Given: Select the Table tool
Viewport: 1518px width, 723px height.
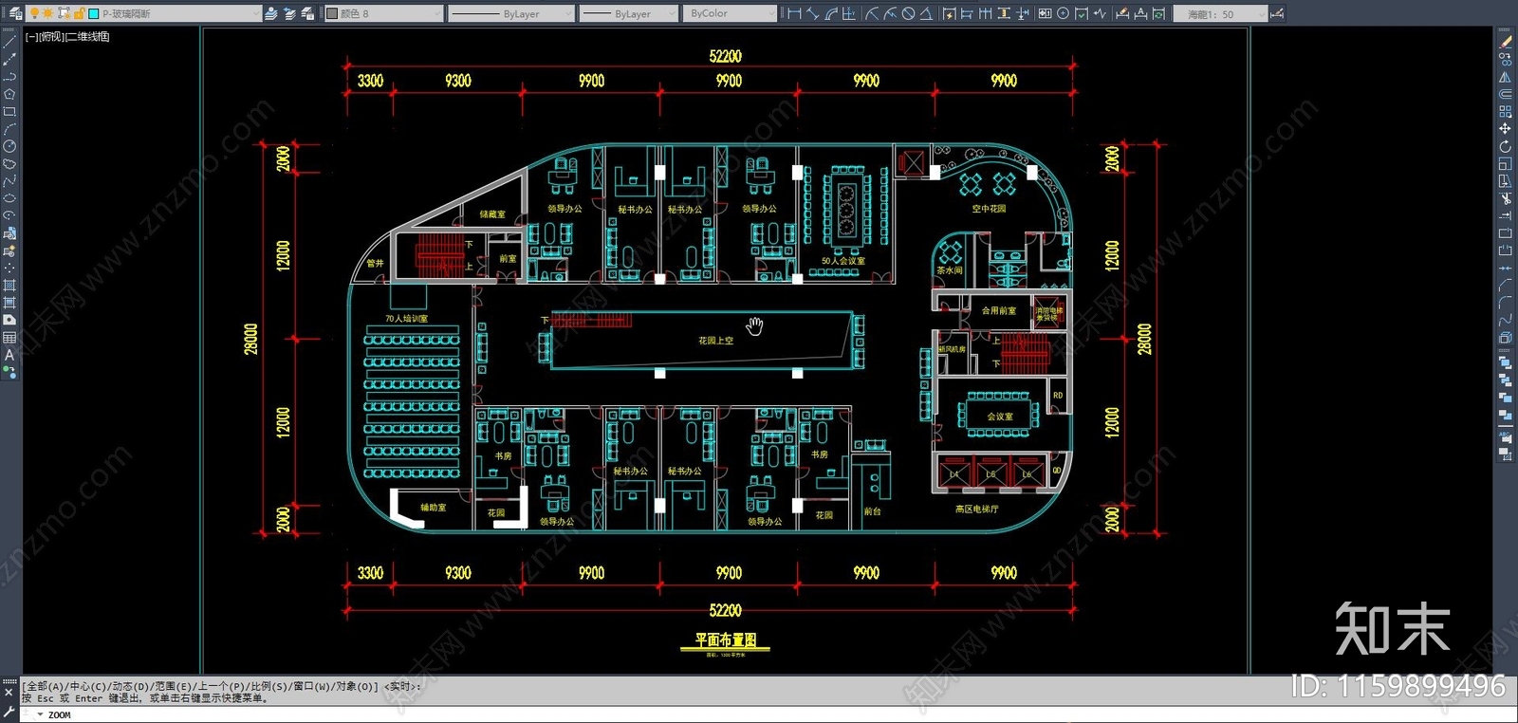Looking at the screenshot, I should pyautogui.click(x=9, y=337).
